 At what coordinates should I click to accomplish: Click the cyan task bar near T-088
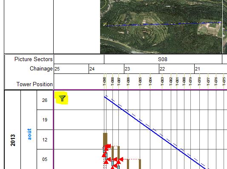[112, 163]
